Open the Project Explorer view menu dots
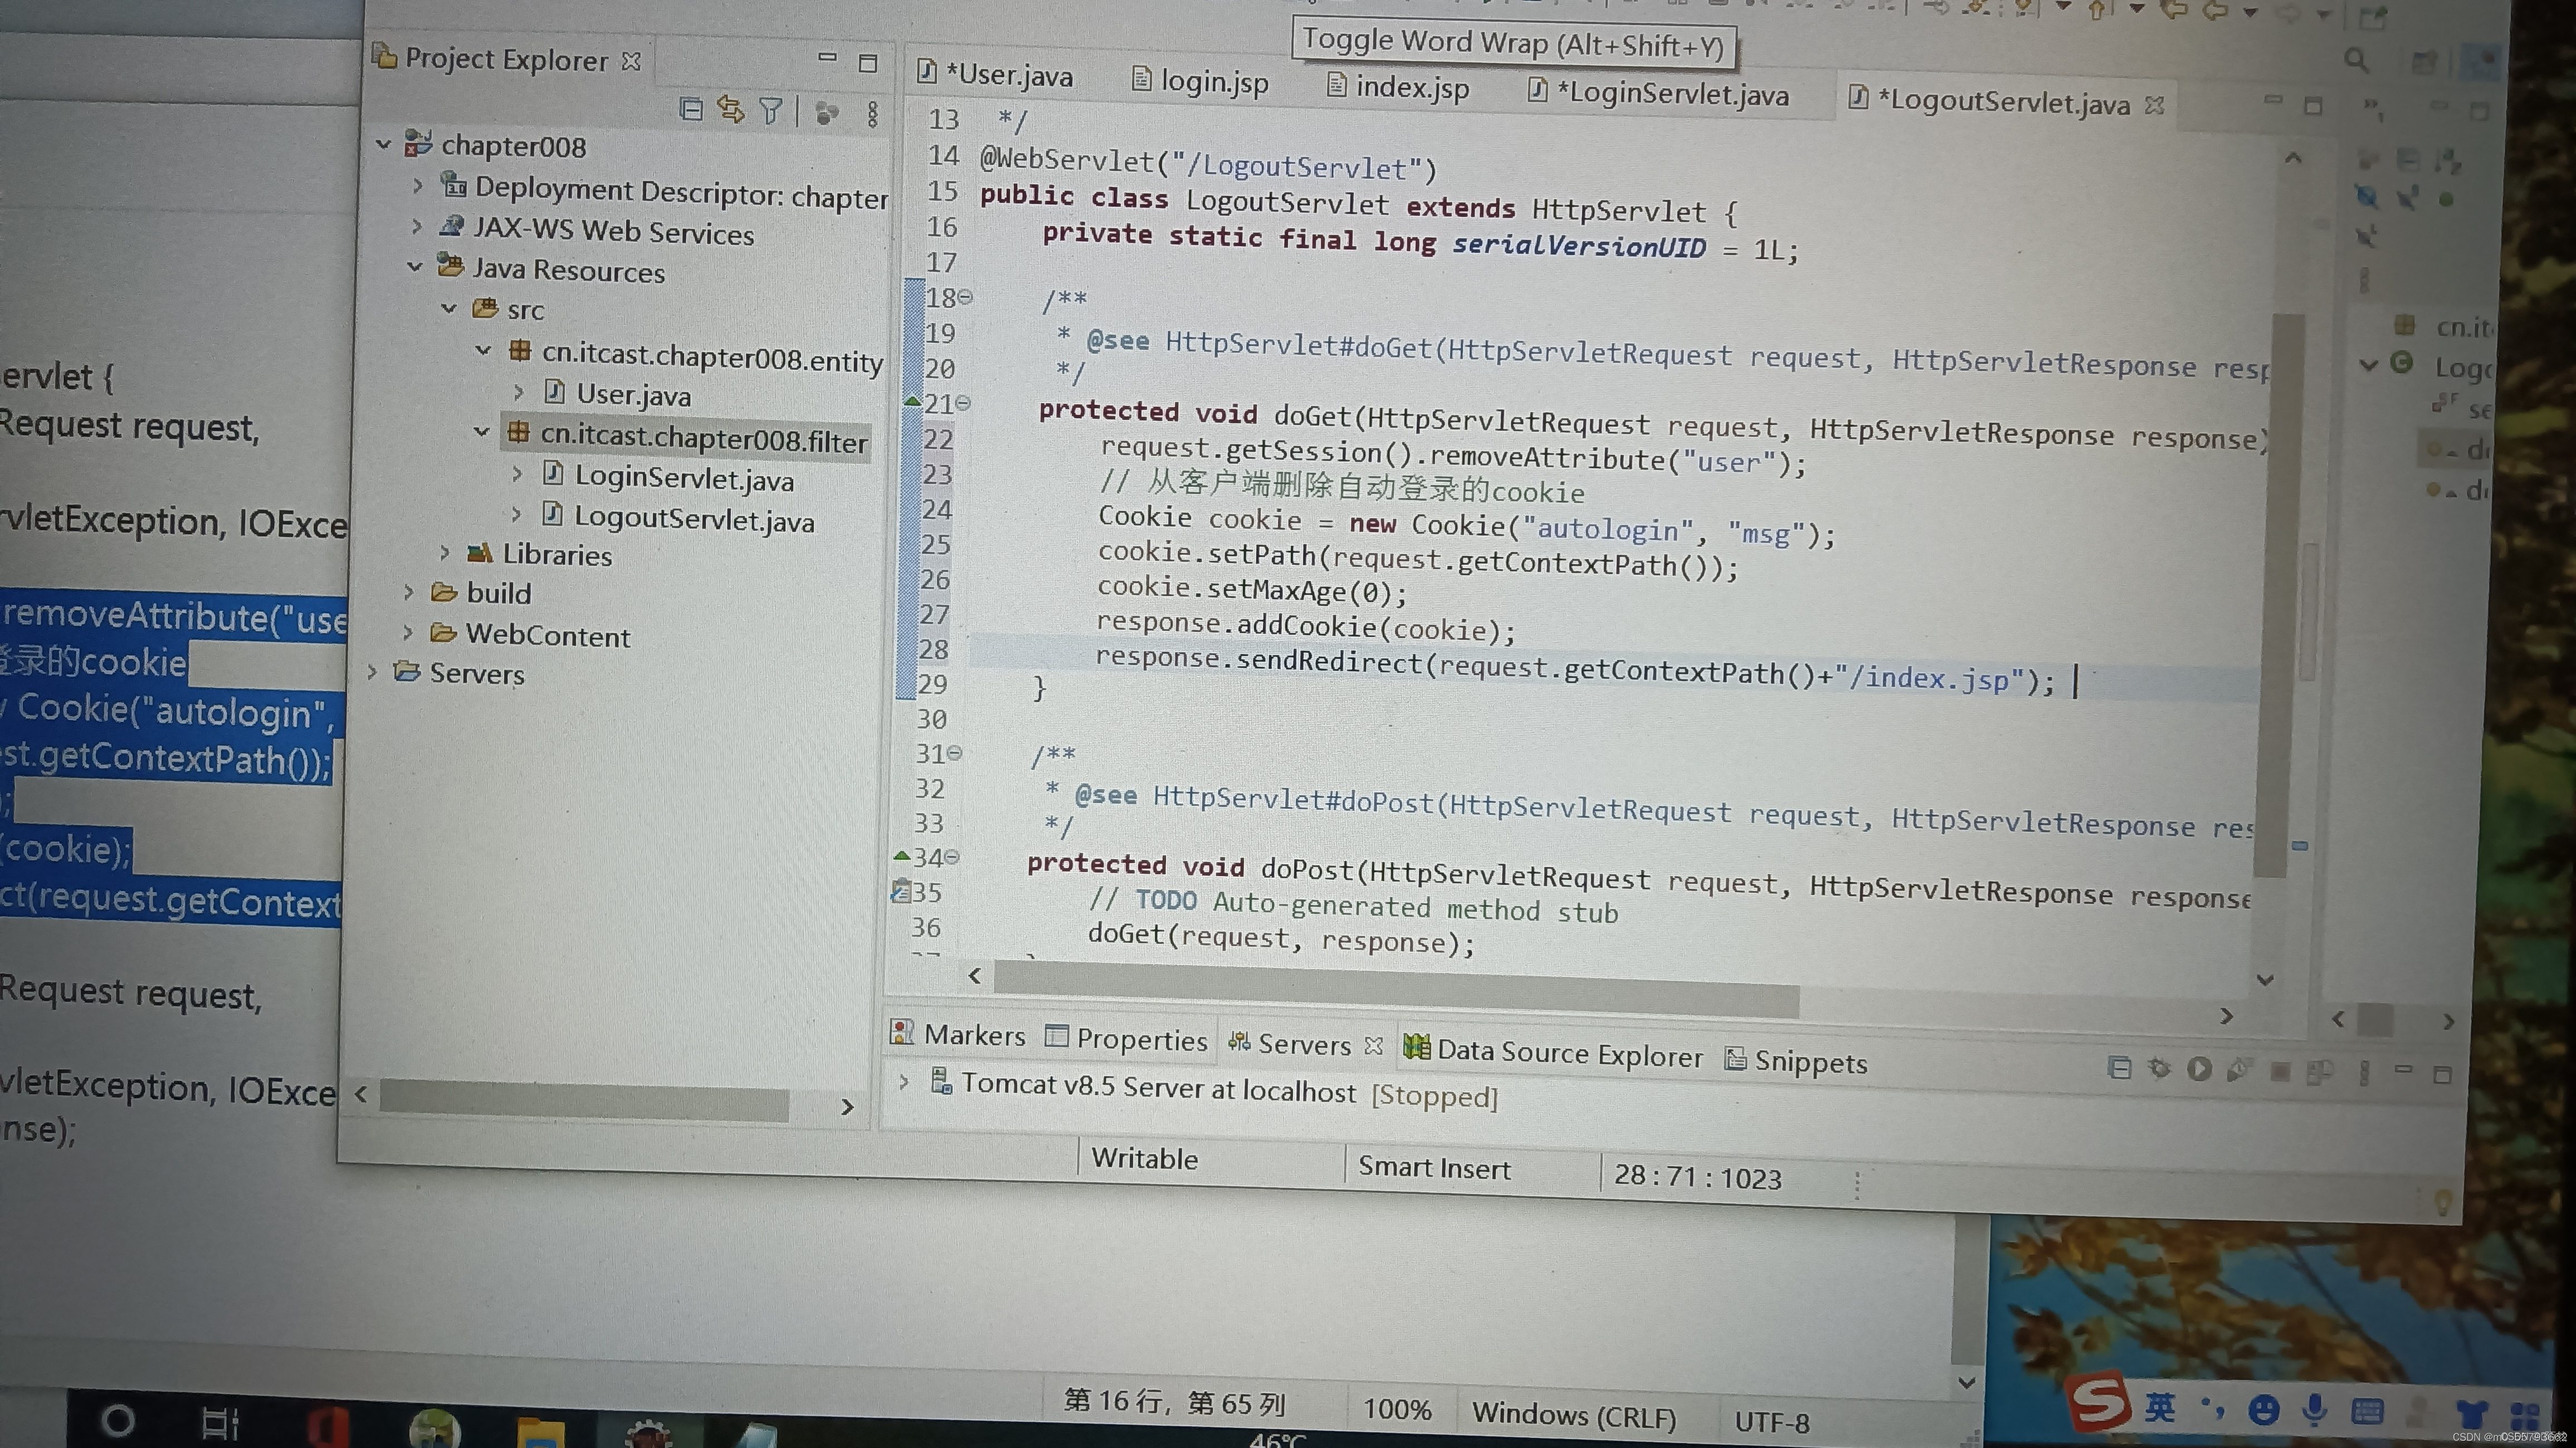The height and width of the screenshot is (1448, 2576). [873, 114]
